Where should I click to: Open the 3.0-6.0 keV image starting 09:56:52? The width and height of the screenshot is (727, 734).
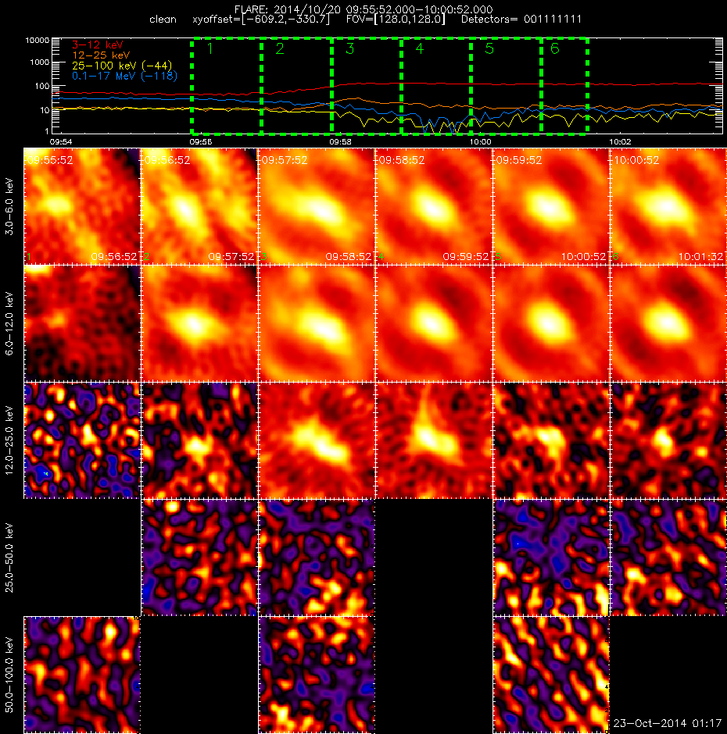pos(199,206)
